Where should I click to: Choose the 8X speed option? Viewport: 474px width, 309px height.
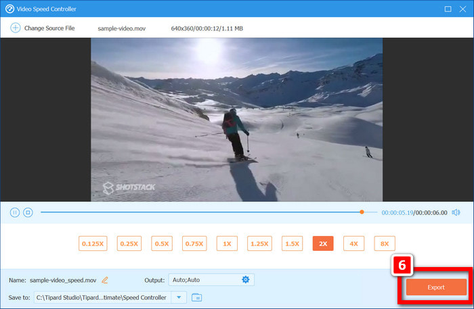[x=384, y=243]
